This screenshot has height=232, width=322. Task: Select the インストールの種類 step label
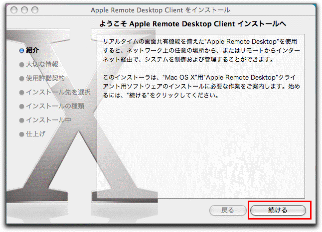click(55, 106)
